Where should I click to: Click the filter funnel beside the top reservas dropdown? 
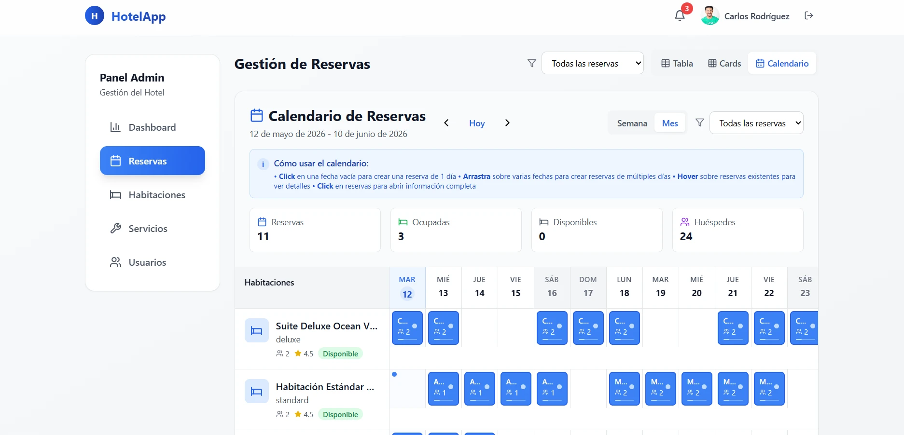532,63
